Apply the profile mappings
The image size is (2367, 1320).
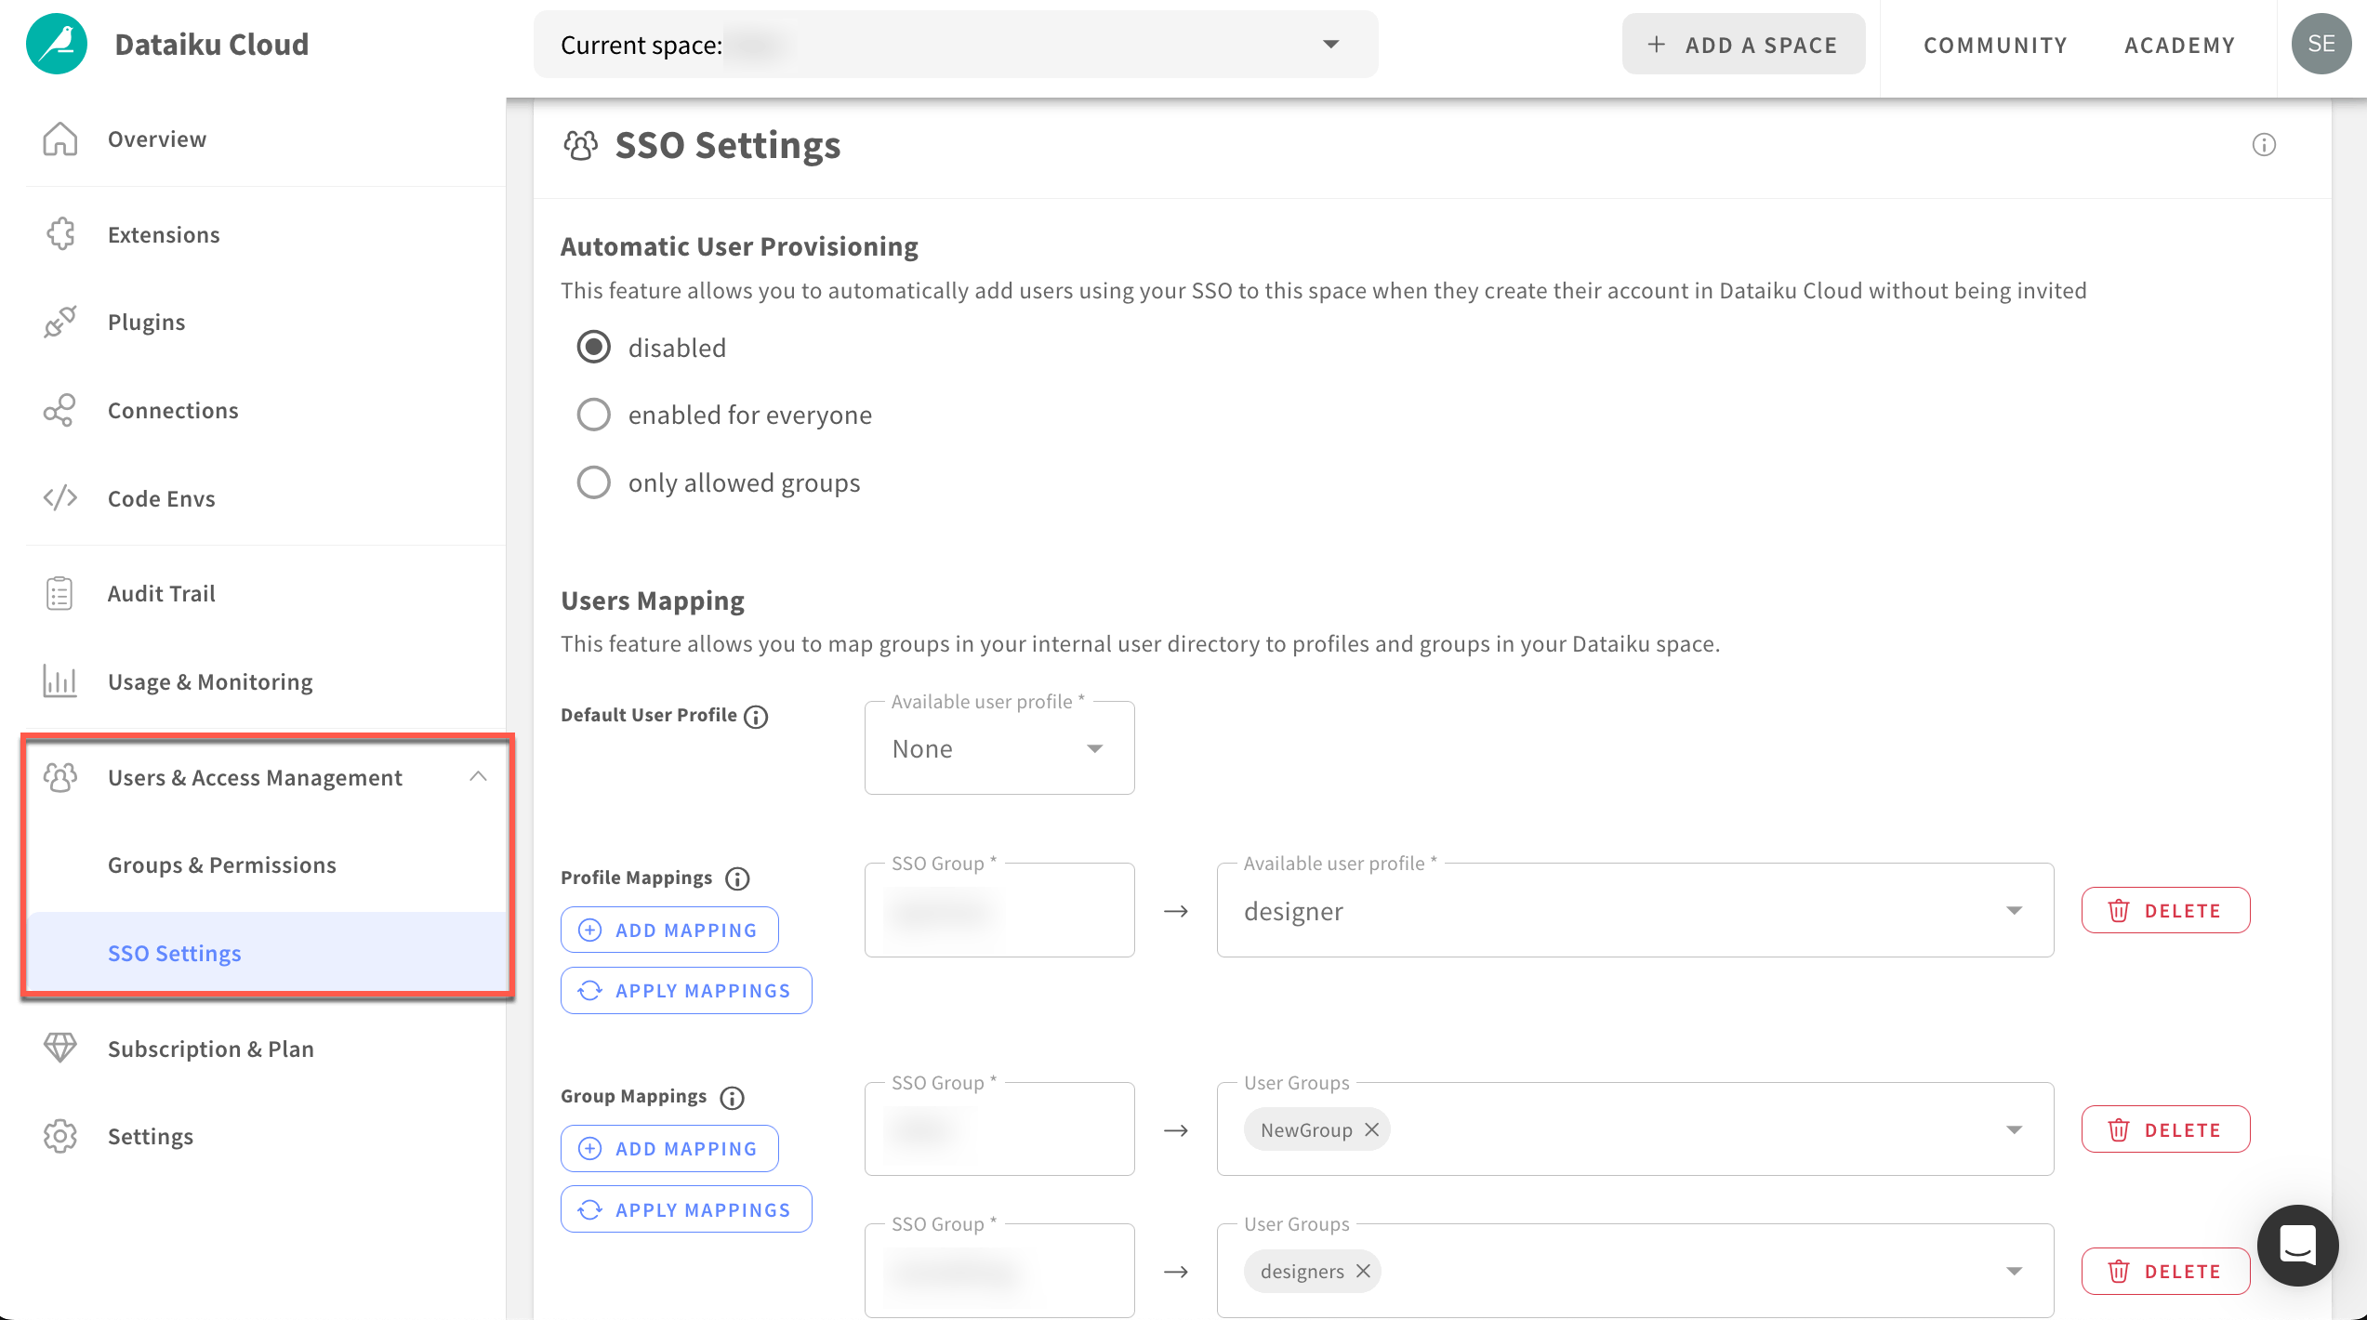[686, 990]
